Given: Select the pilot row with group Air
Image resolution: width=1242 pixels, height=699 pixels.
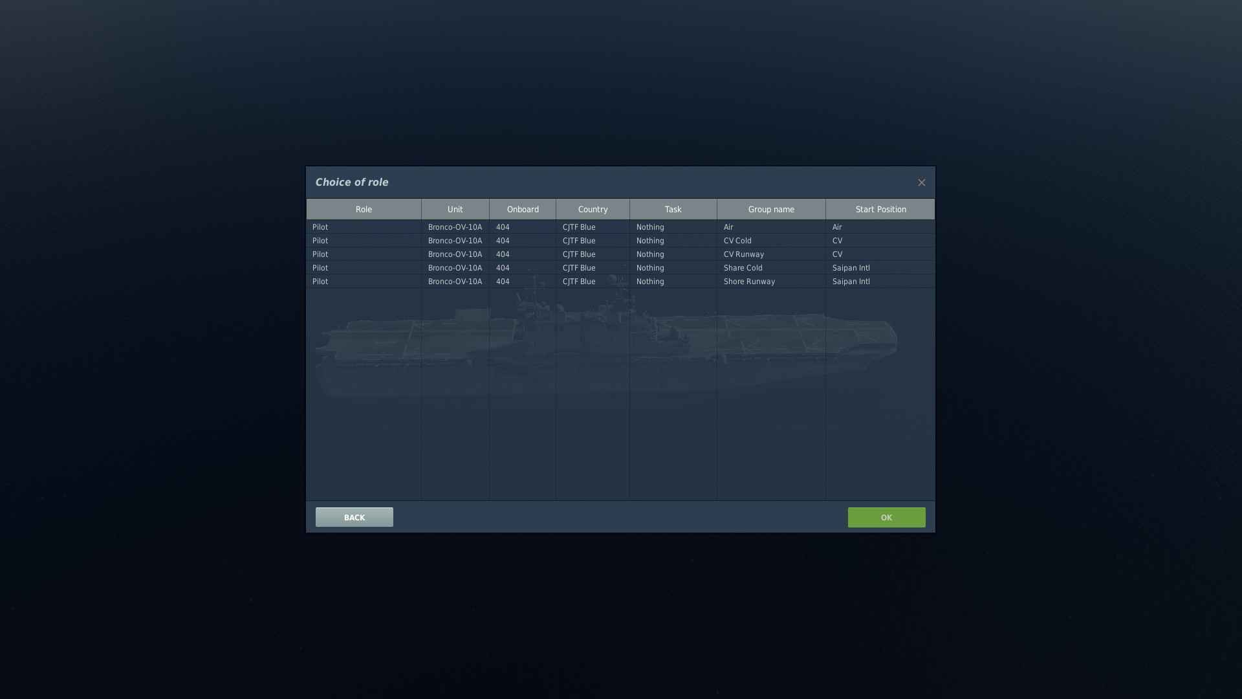Looking at the screenshot, I should [728, 227].
